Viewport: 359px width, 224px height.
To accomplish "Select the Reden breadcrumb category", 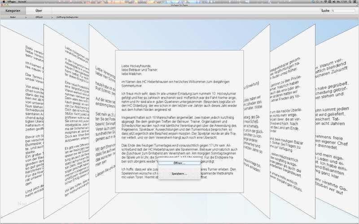I will 13,17.
